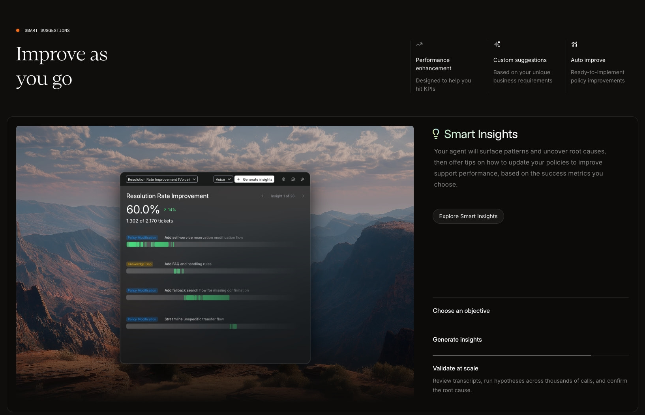This screenshot has height=415, width=645.
Task: Click the Performance enhancement title
Action: coord(433,64)
